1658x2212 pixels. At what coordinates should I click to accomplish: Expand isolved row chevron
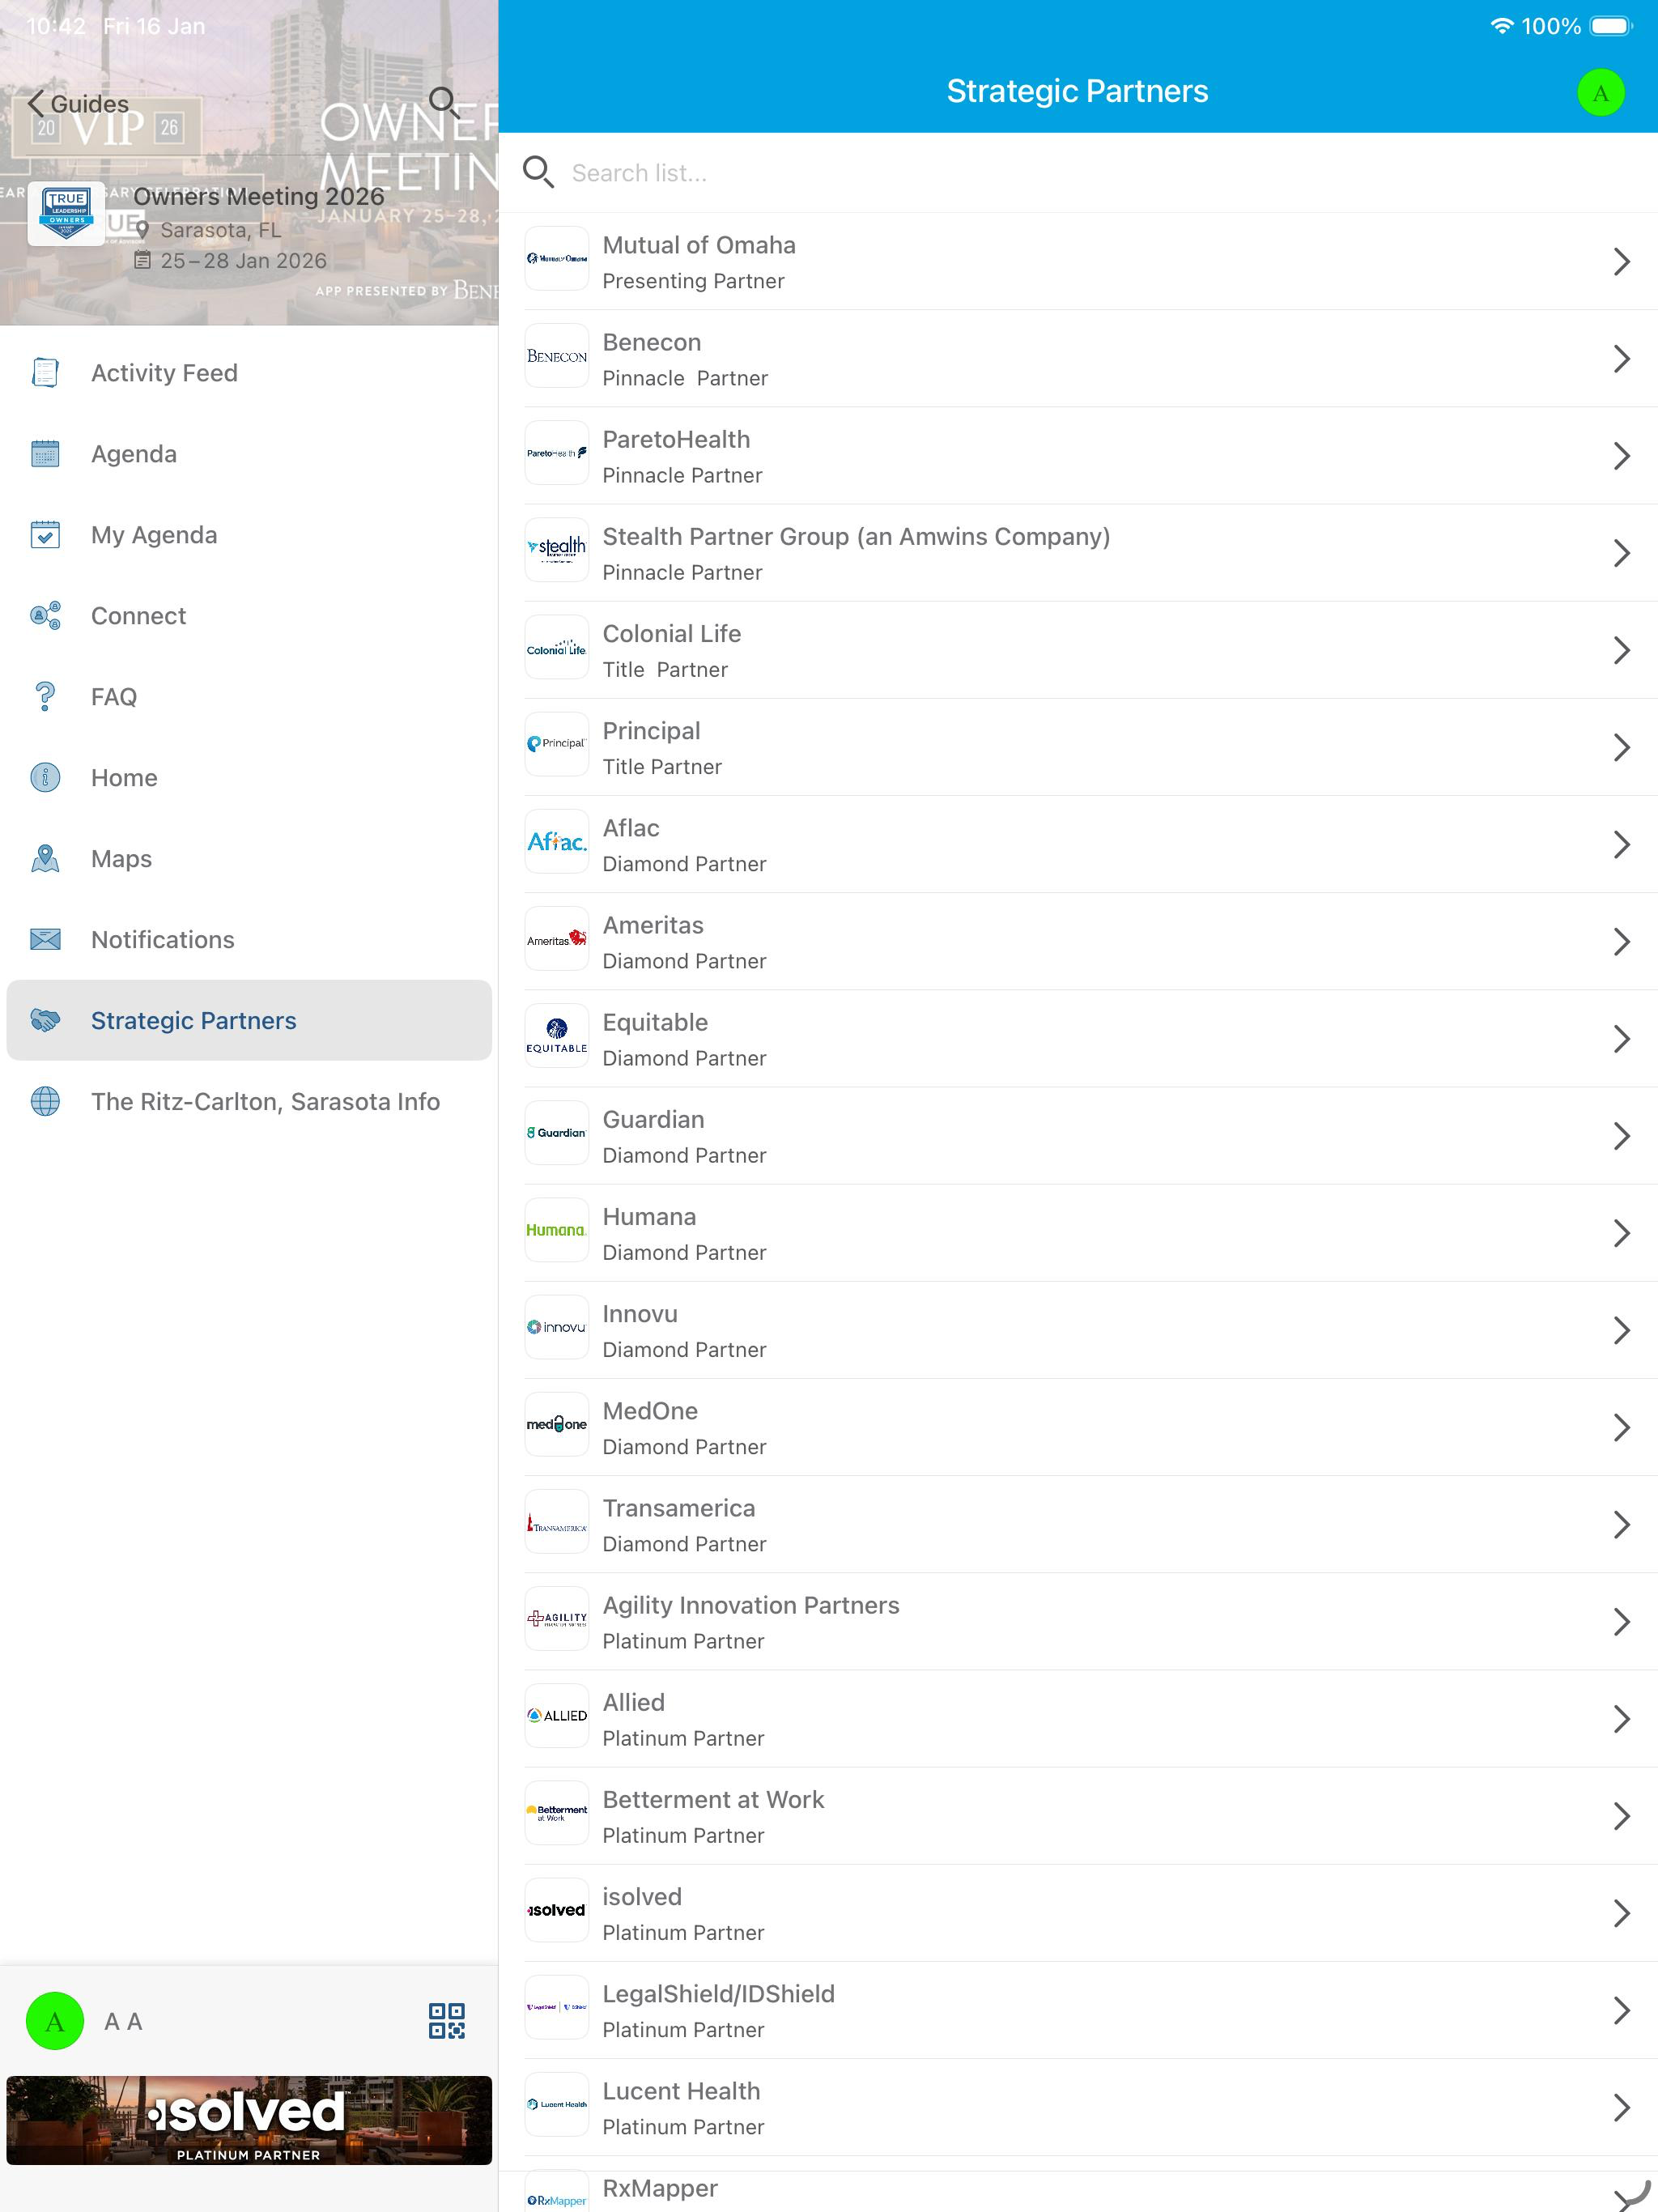click(x=1622, y=1914)
